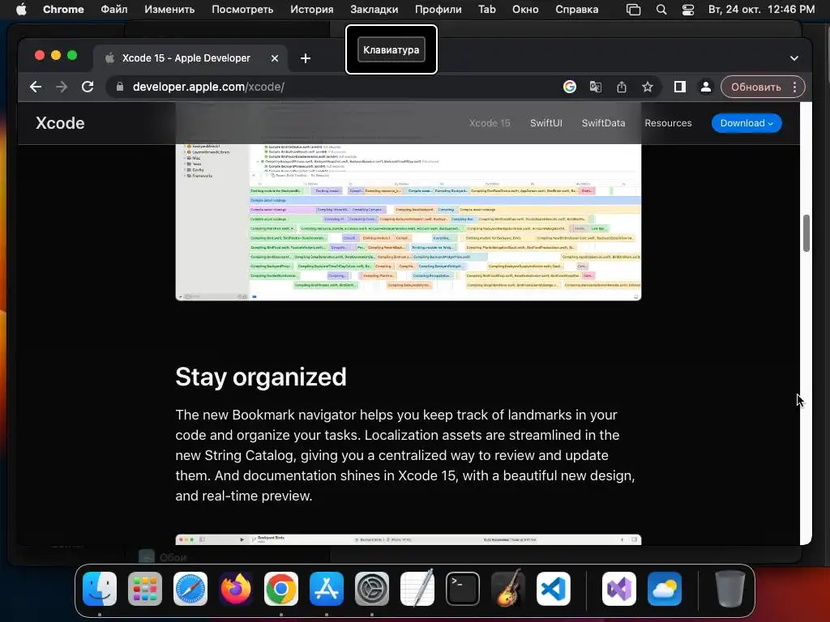Click the Клавиатура button

[x=391, y=49]
